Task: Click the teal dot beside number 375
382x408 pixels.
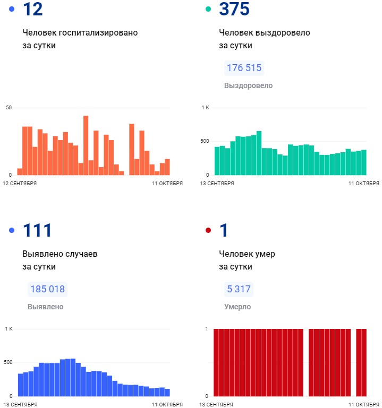Action: (208, 9)
